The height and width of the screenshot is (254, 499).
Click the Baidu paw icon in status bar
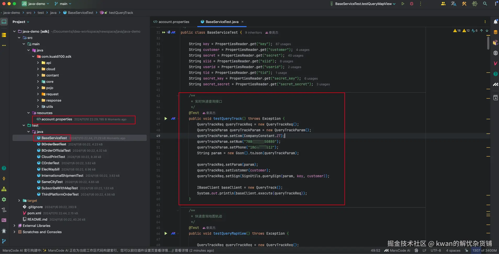pyautogui.click(x=416, y=250)
